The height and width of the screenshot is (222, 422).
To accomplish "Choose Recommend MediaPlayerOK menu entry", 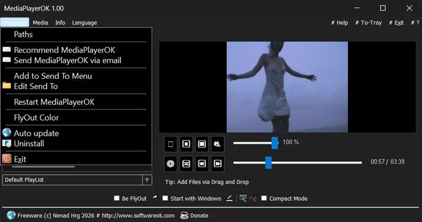I will click(x=76, y=50).
